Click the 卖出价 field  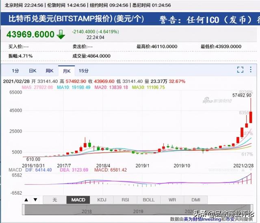(82, 47)
